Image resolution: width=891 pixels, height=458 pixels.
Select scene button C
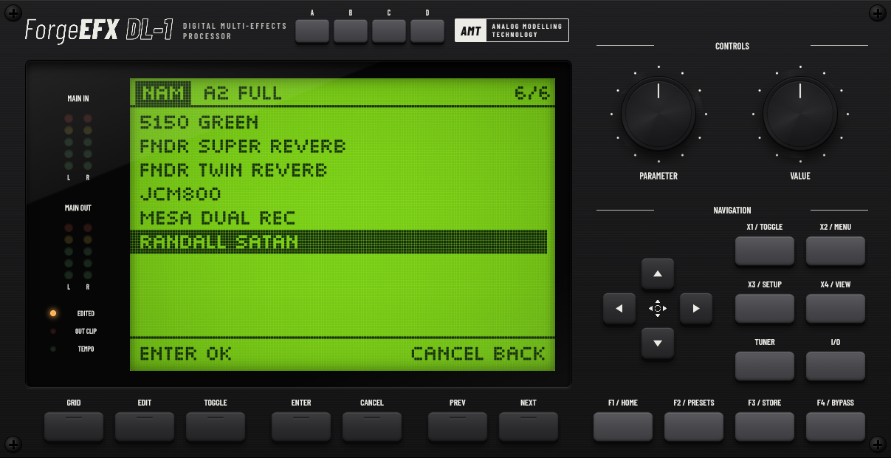[x=389, y=30]
